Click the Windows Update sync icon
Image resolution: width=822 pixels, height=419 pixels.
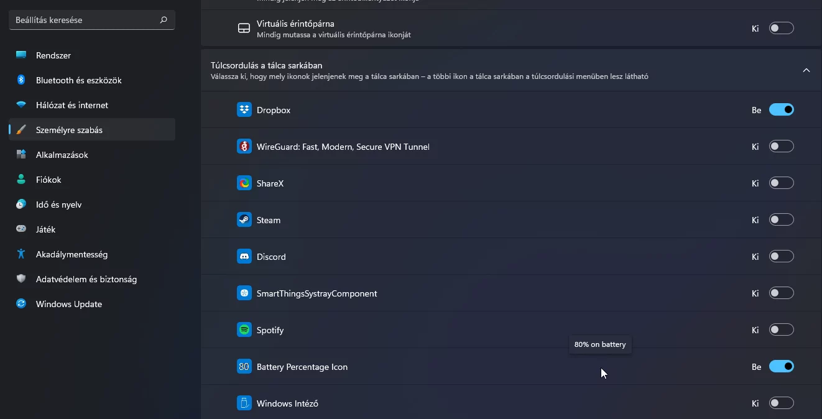[x=21, y=304]
